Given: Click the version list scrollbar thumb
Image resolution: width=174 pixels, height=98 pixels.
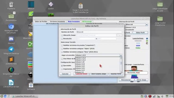Looking at the screenshot, I should pyautogui.click(x=121, y=63).
